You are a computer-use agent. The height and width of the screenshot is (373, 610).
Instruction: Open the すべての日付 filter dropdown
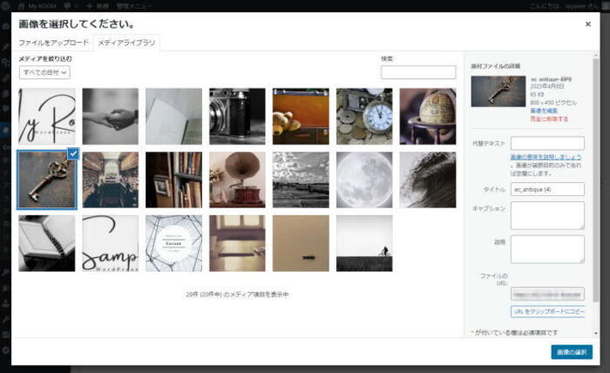pyautogui.click(x=44, y=72)
